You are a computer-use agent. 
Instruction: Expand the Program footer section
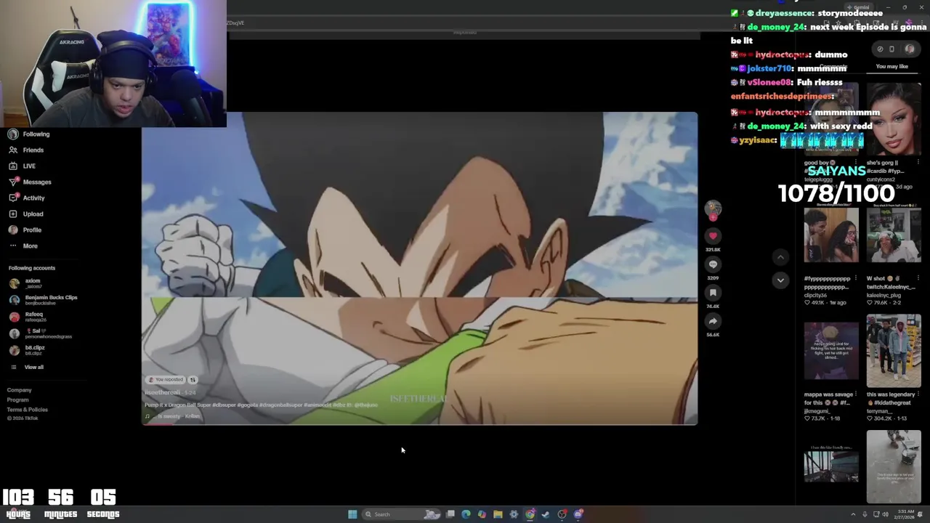(x=18, y=400)
